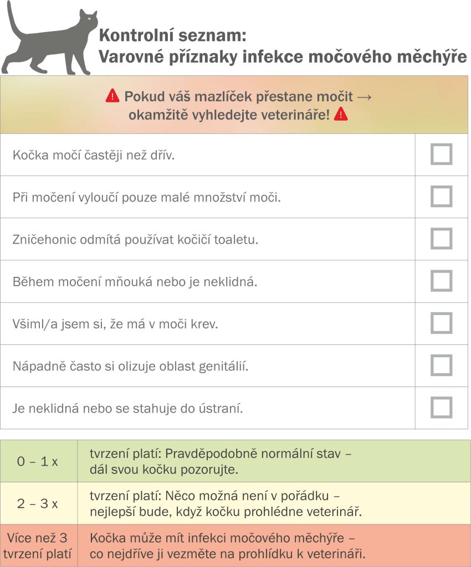The width and height of the screenshot is (471, 567).
Task: Tick the 'Během močení mňouká' checkbox
Action: [x=441, y=281]
